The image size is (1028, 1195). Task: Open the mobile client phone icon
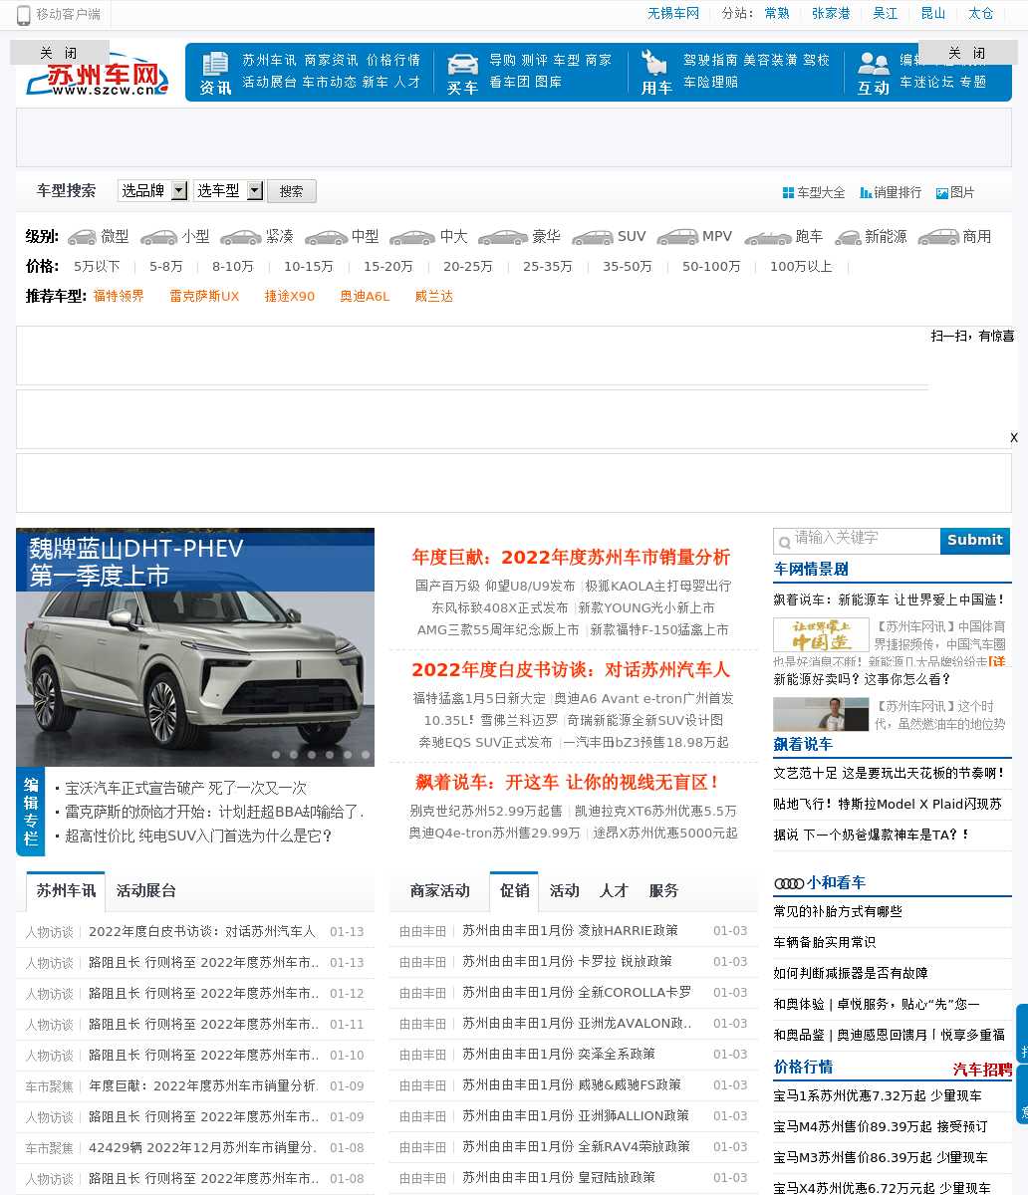(x=24, y=15)
